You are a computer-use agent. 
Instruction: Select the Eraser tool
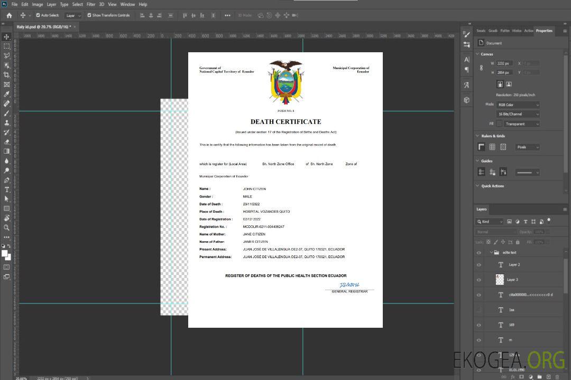coord(6,142)
